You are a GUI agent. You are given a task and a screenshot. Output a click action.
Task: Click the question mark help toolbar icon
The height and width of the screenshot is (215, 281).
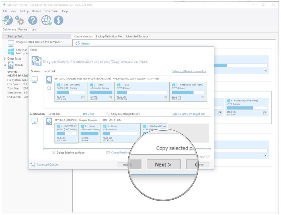pyautogui.click(x=33, y=20)
